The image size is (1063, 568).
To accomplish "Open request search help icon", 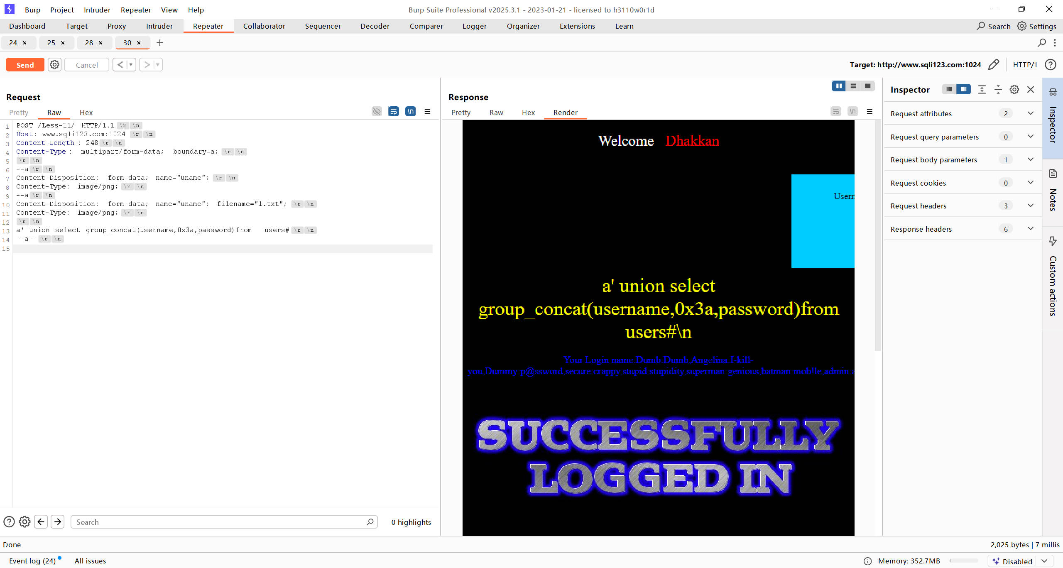I will tap(9, 522).
